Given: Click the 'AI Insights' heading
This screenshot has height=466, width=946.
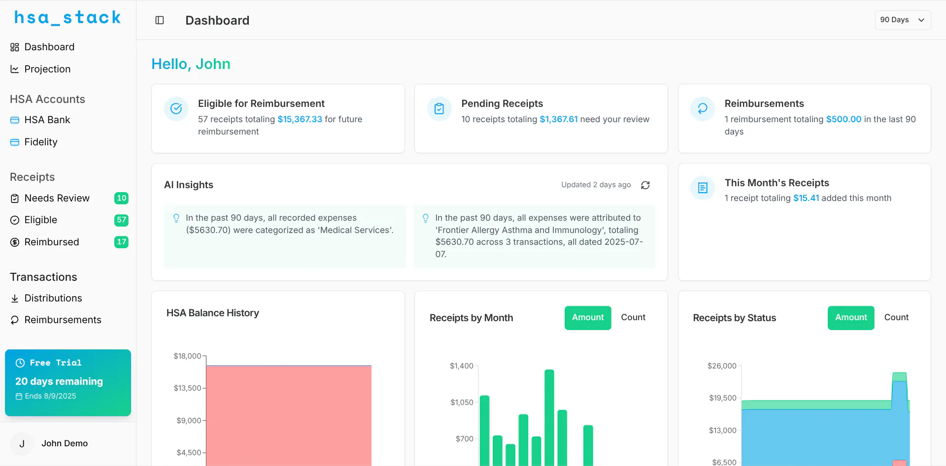Looking at the screenshot, I should [189, 185].
